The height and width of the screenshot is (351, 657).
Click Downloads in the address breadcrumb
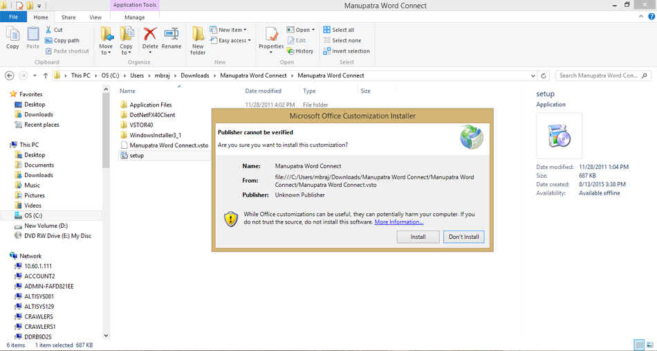point(195,75)
